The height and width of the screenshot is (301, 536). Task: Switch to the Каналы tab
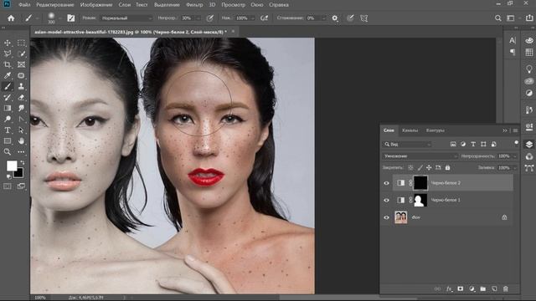pyautogui.click(x=410, y=130)
